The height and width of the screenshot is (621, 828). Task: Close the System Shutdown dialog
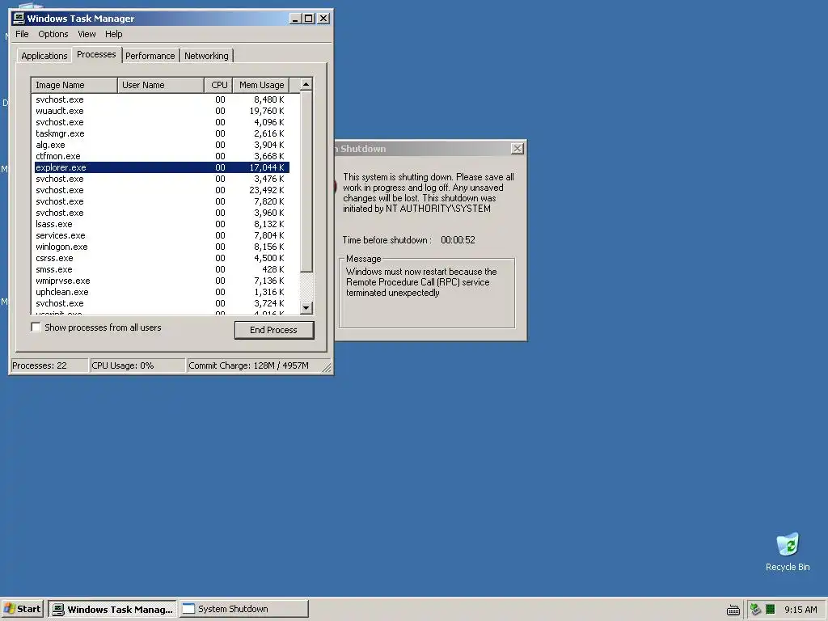tap(517, 149)
